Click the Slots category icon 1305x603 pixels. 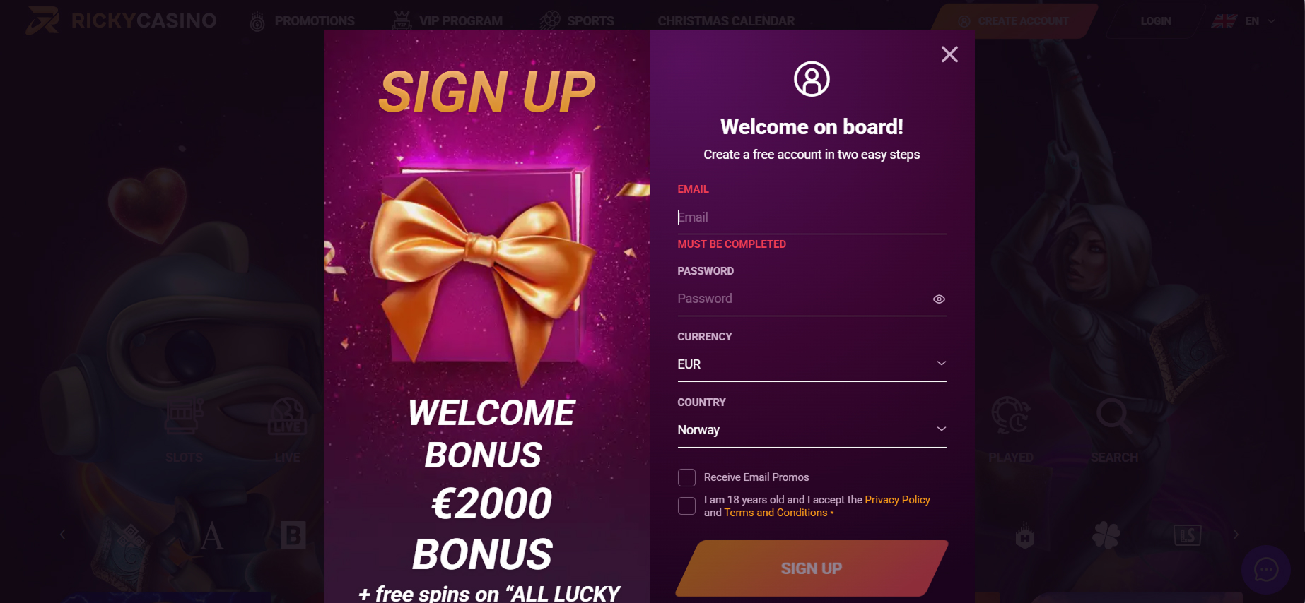[184, 418]
